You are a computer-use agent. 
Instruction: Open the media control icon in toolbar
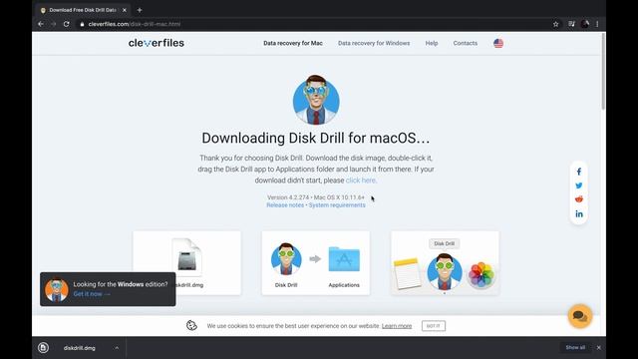(x=571, y=24)
